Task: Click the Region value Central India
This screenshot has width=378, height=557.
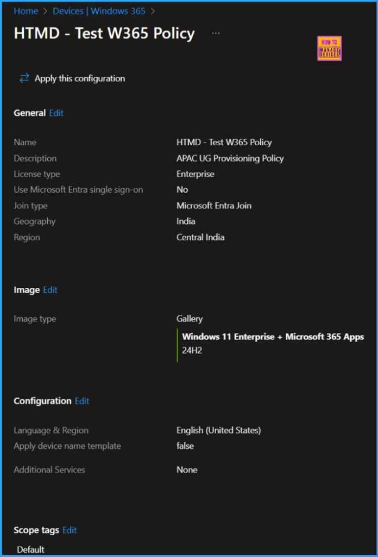Action: (x=200, y=237)
